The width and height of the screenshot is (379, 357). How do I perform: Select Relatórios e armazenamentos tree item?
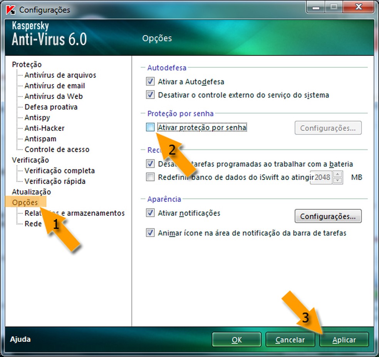(74, 213)
